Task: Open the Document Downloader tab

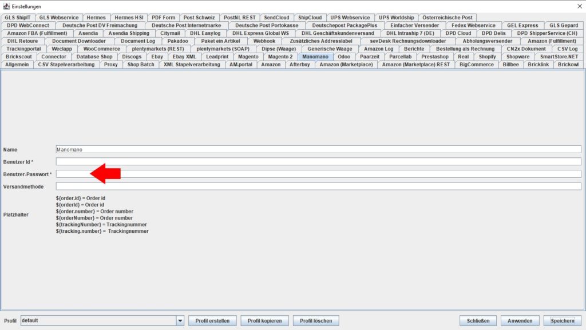Action: click(79, 41)
